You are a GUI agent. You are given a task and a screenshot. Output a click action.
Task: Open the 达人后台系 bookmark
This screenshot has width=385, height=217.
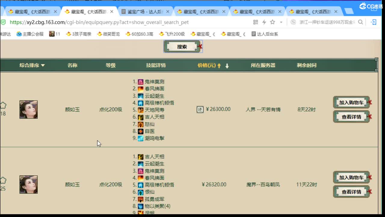click(x=265, y=34)
